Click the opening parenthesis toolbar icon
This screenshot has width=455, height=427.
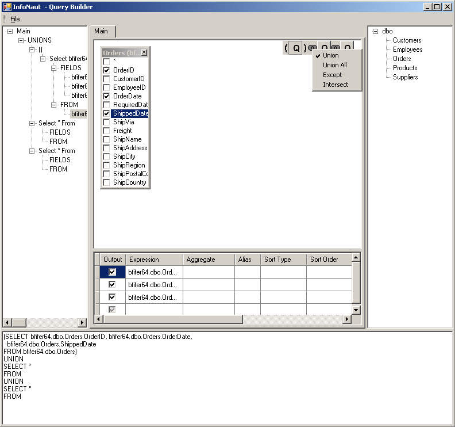point(286,48)
